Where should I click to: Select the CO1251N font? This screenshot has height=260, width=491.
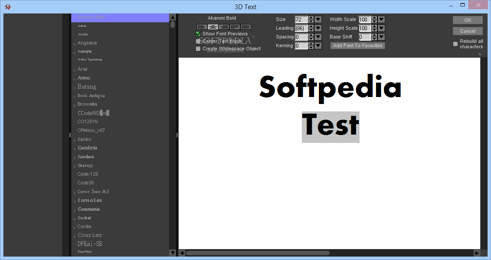(x=88, y=121)
